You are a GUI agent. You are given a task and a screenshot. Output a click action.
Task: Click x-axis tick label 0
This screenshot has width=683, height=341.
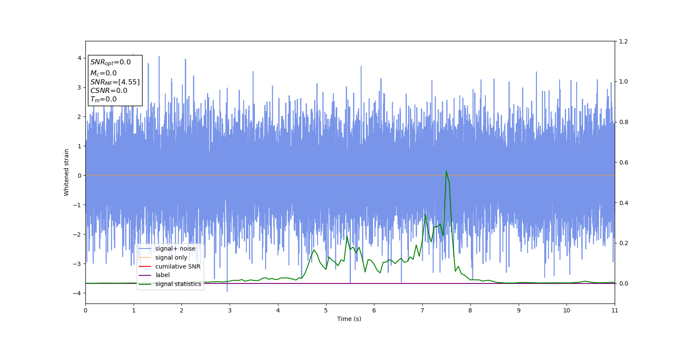coord(85,310)
